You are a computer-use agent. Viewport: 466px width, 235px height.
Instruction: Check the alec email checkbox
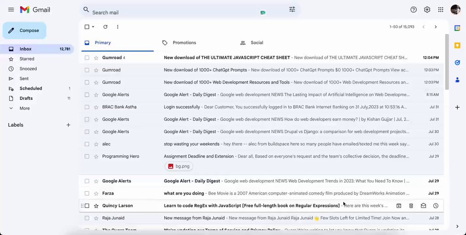[87, 144]
